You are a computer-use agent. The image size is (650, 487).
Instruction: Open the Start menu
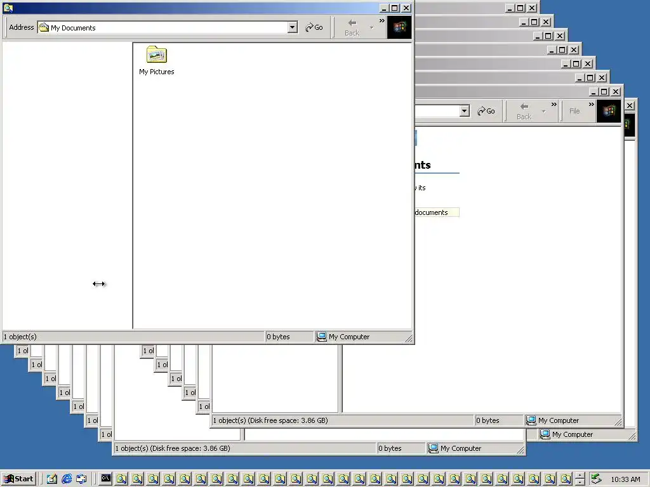(19, 479)
